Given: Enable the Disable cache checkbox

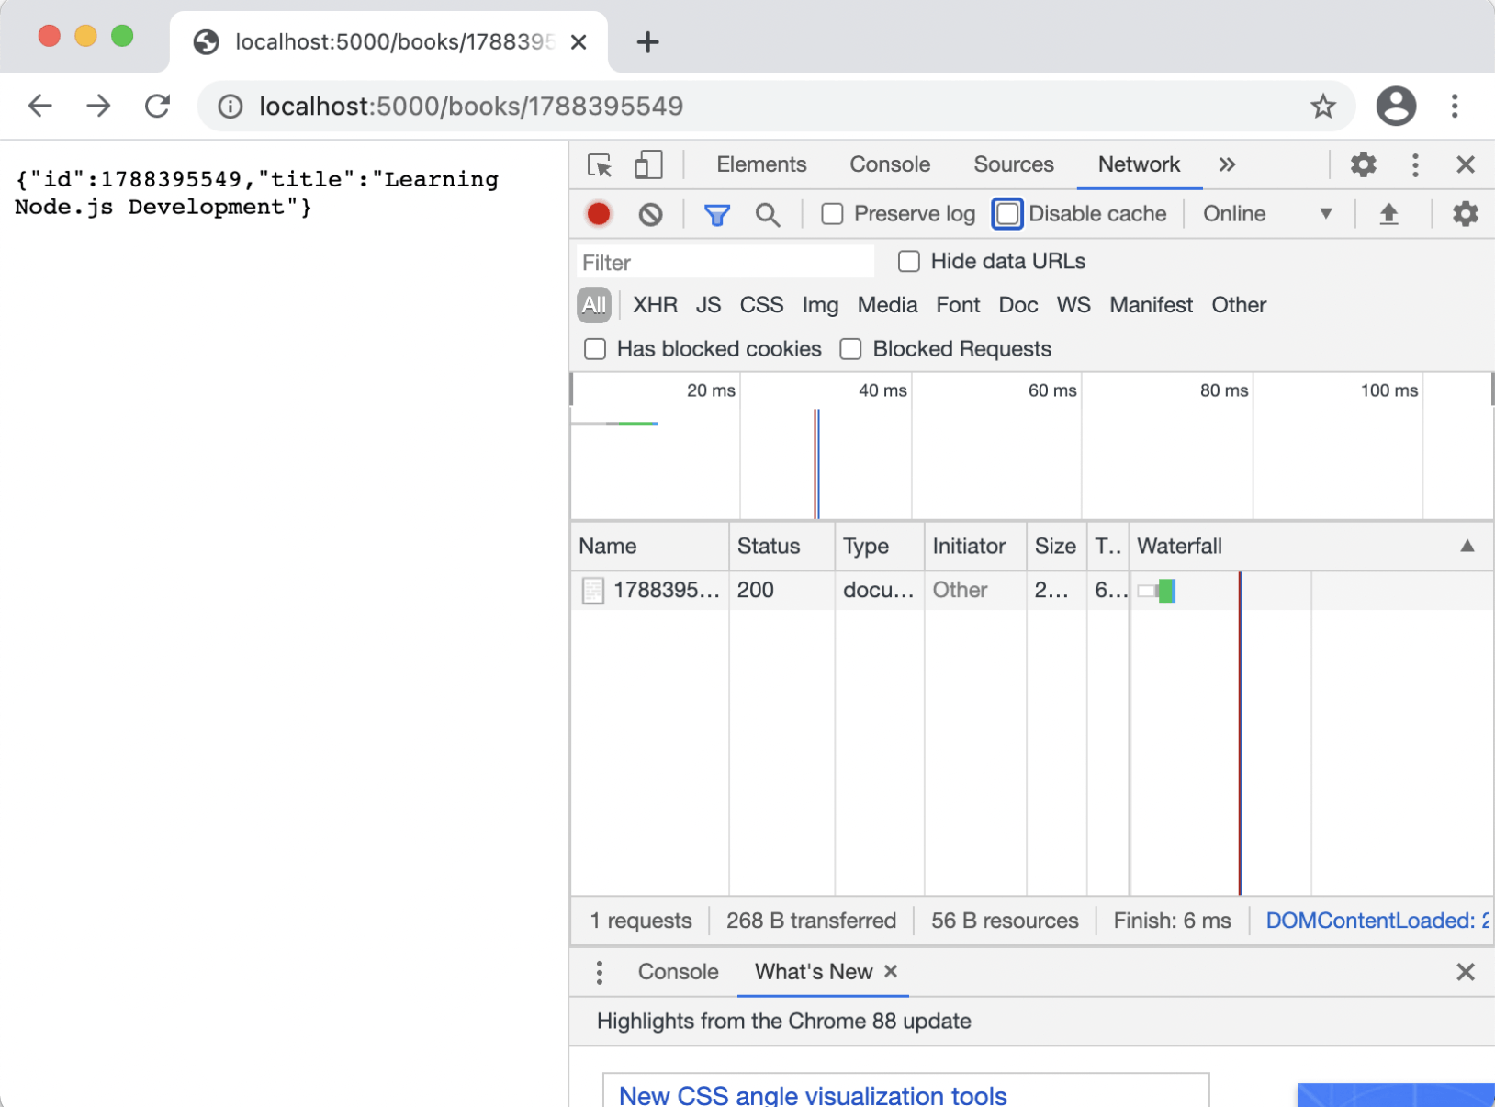Looking at the screenshot, I should click(x=1007, y=214).
